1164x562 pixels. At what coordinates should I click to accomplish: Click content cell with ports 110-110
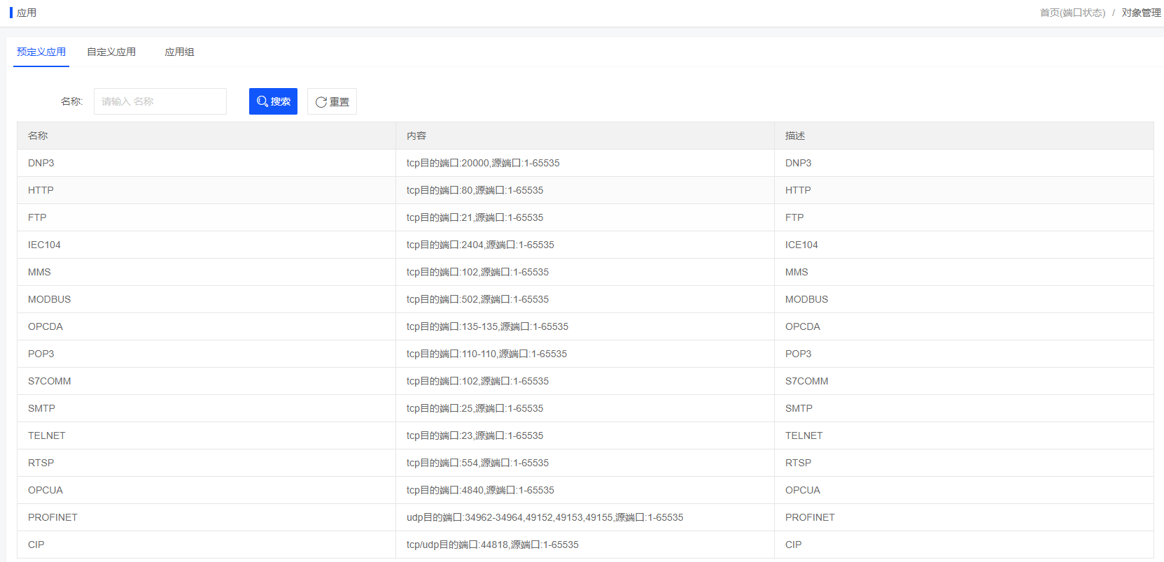point(585,354)
